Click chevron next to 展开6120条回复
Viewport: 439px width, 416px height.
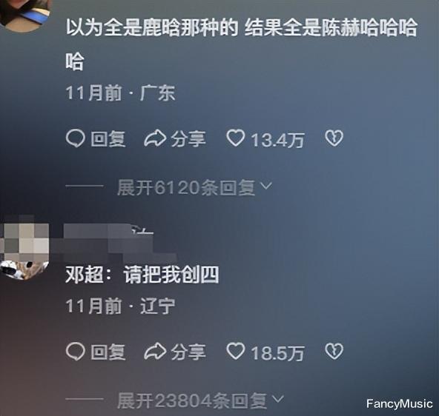[x=266, y=186]
